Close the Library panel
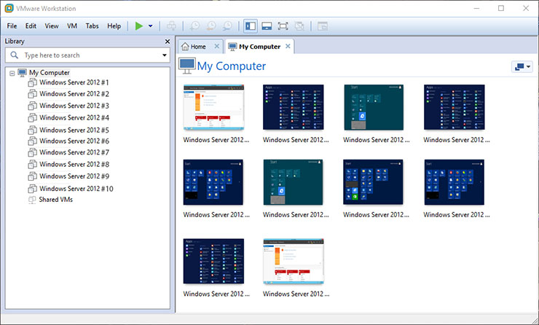This screenshot has height=325, width=539. click(x=168, y=42)
